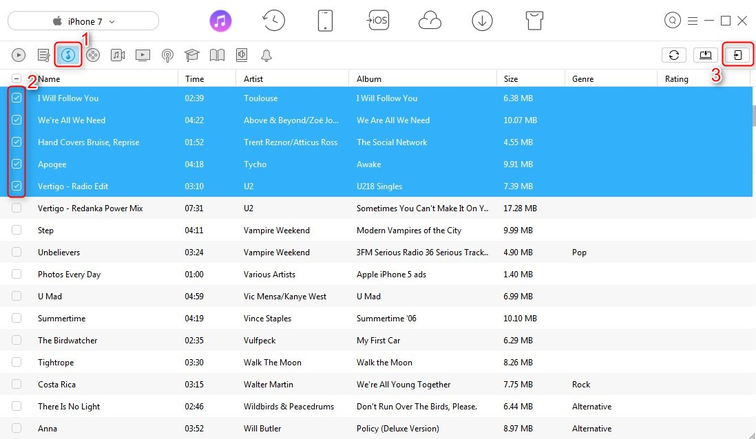Click the Tycho artist cell

pyautogui.click(x=255, y=164)
